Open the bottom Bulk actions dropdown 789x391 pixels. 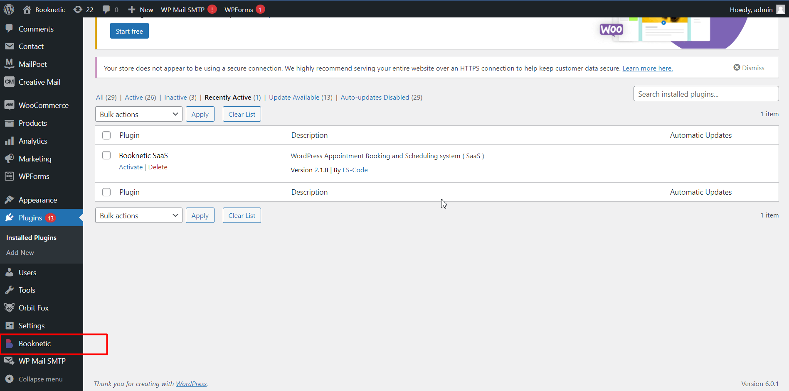pyautogui.click(x=138, y=215)
